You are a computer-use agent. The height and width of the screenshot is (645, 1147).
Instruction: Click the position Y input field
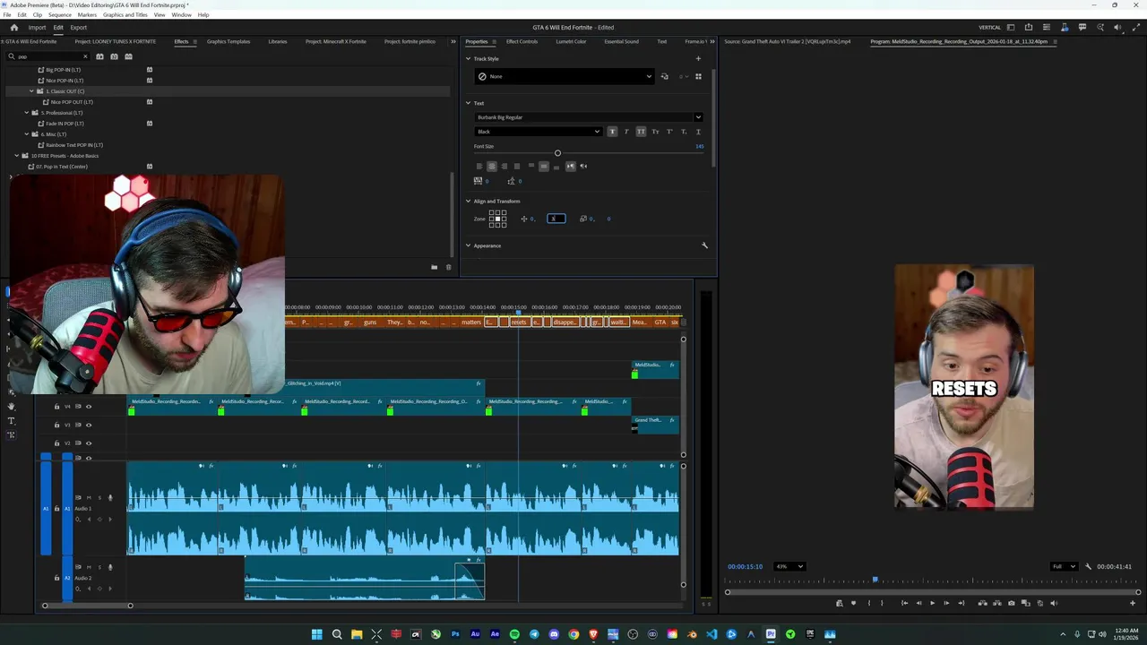click(x=556, y=219)
